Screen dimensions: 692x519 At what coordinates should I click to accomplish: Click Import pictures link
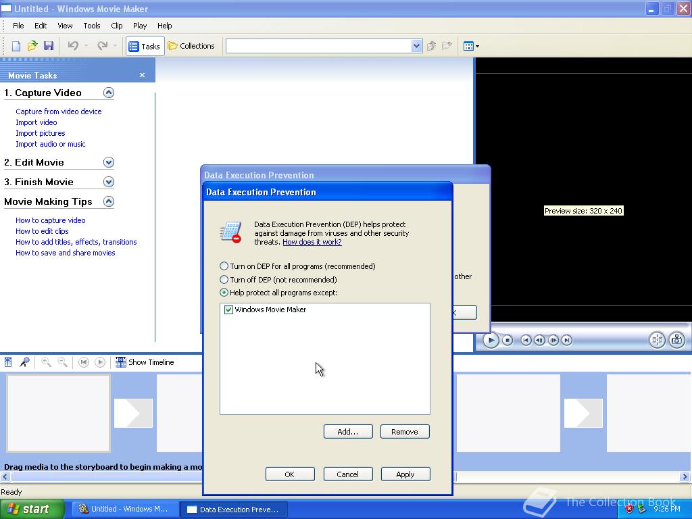click(40, 133)
